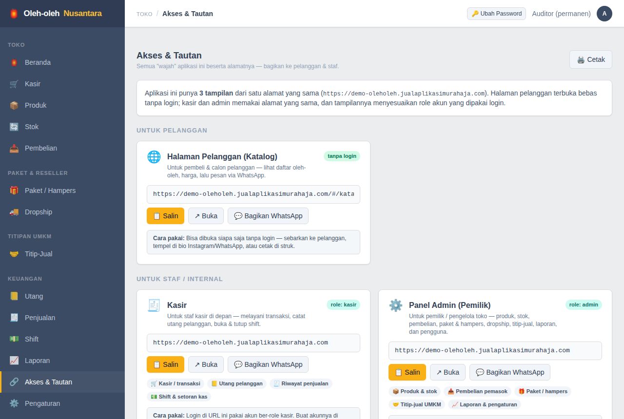Viewport: 624px width, 419px height.
Task: Click the Pembelian inbox tray icon
Action: click(14, 148)
